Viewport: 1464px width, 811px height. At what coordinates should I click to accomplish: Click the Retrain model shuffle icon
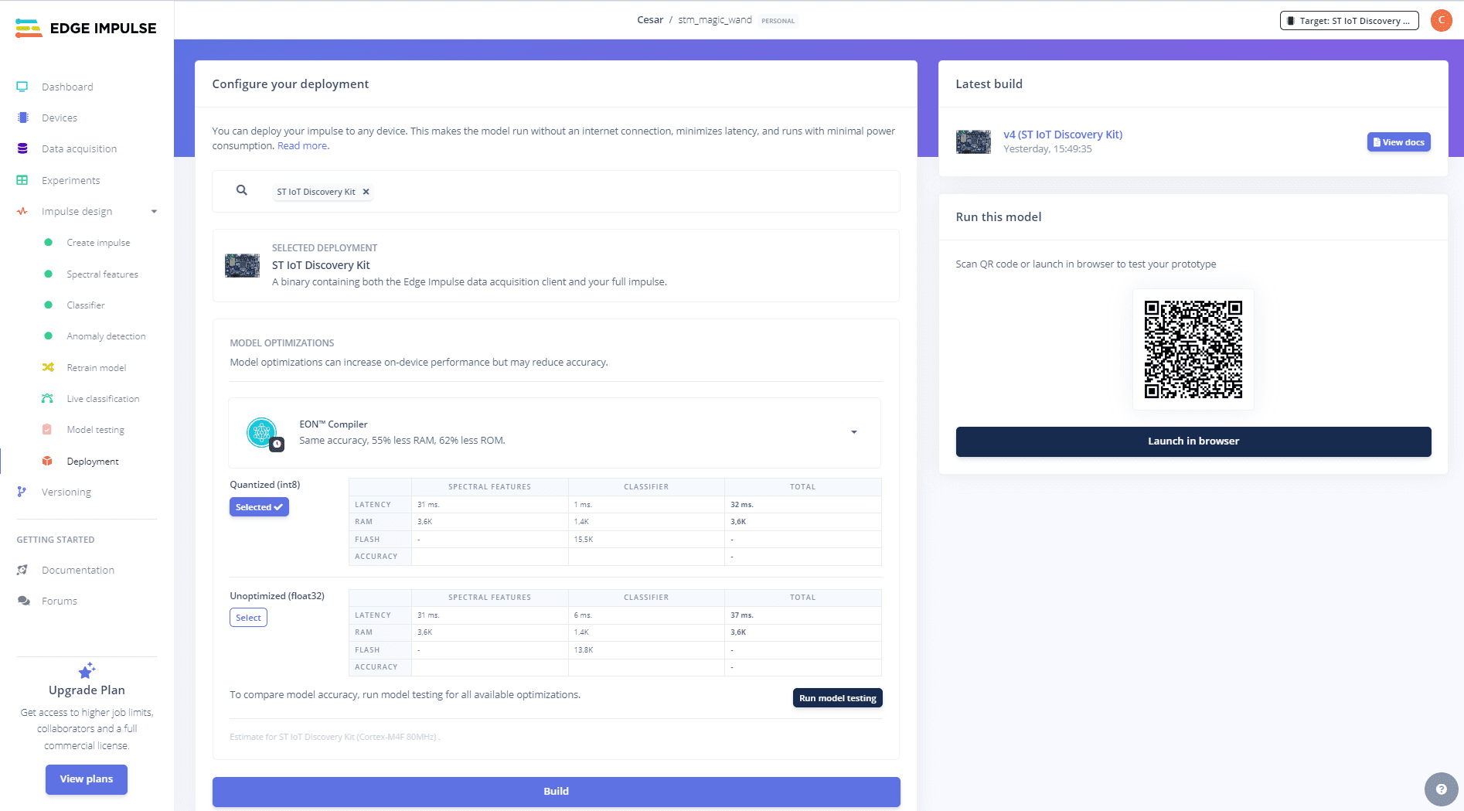coord(48,367)
